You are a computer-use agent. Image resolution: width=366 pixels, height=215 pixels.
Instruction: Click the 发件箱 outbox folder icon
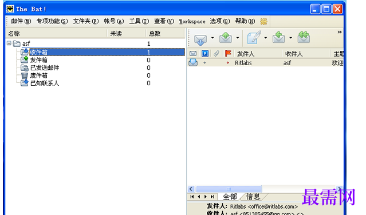(x=25, y=60)
